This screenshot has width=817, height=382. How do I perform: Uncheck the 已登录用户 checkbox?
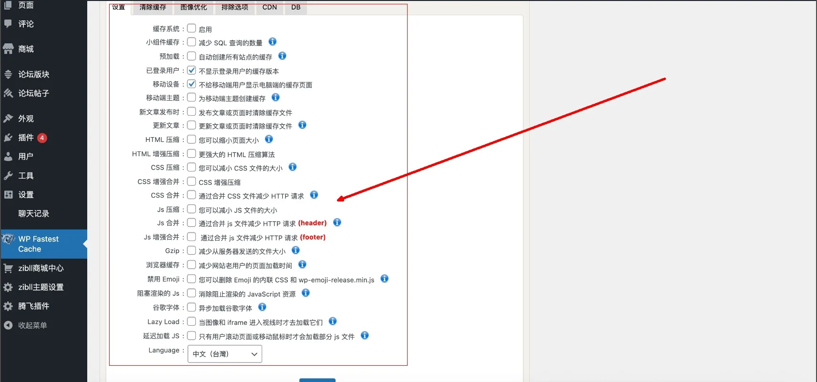pos(192,70)
